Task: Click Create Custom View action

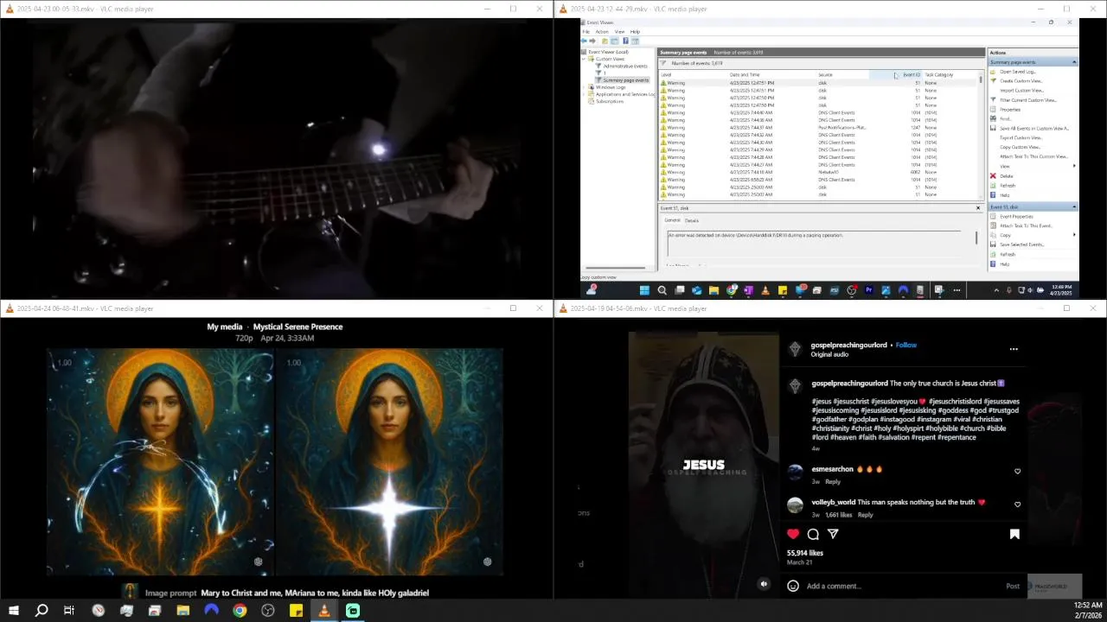Action: click(x=1021, y=81)
